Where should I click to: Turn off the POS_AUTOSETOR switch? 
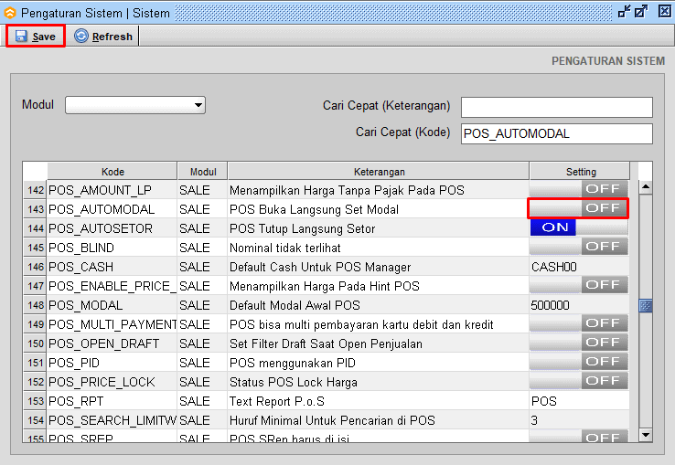(579, 227)
